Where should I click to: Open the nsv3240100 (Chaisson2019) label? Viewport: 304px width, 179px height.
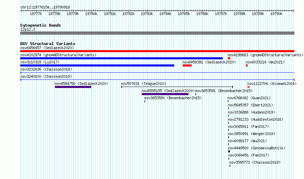pyautogui.click(x=46, y=76)
